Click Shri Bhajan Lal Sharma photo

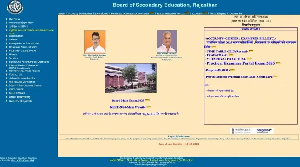(95, 42)
